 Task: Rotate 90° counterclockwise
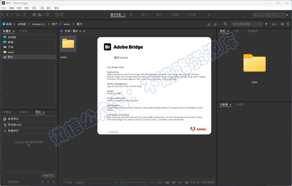[57, 15]
